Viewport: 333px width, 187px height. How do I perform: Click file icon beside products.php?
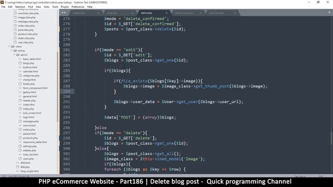[20, 138]
